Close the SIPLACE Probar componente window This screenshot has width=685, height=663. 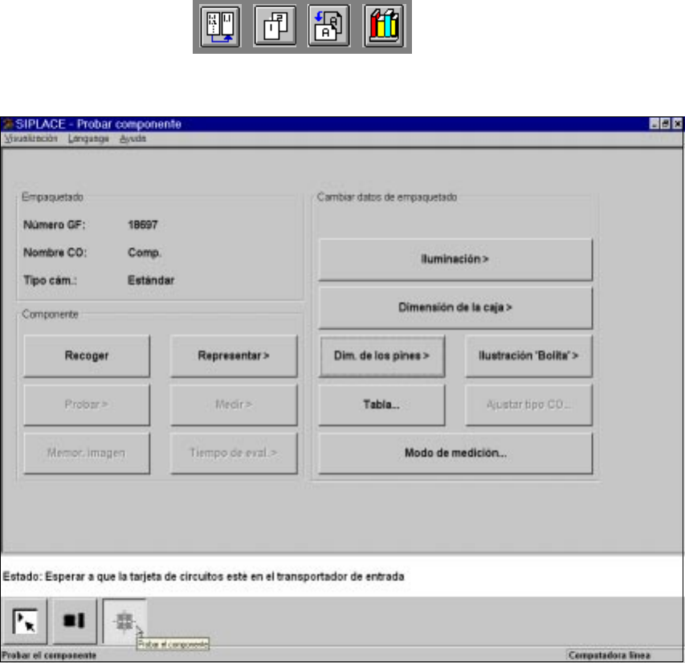677,124
